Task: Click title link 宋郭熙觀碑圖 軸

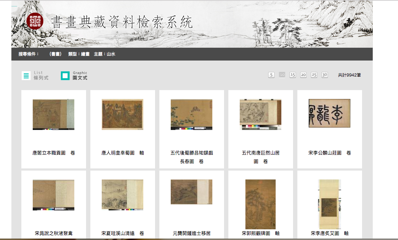Action: point(261,233)
